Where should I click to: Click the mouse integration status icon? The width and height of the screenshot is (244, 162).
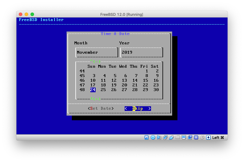click(202, 137)
